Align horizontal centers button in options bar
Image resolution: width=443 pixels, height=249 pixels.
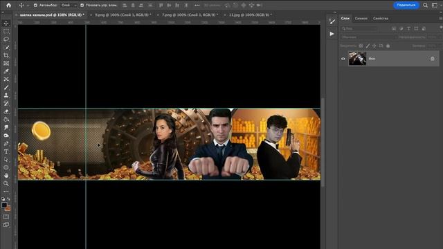click(x=133, y=5)
